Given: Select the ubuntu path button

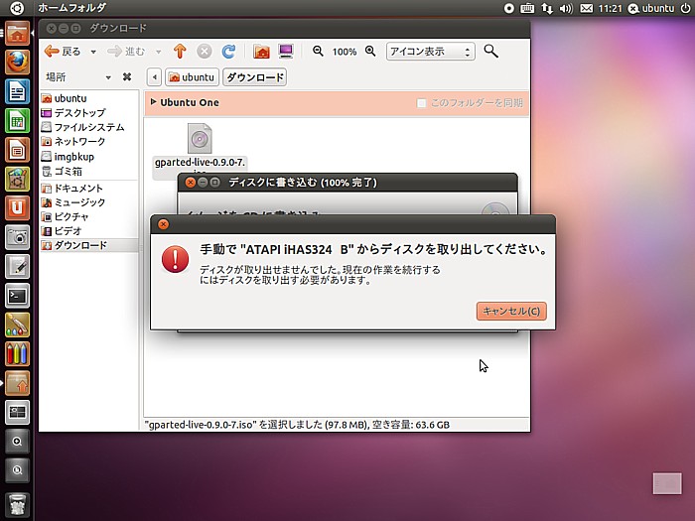Looking at the screenshot, I should tap(192, 77).
